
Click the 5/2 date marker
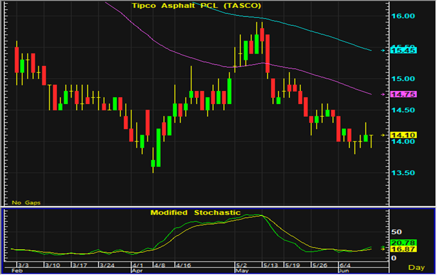point(242,265)
